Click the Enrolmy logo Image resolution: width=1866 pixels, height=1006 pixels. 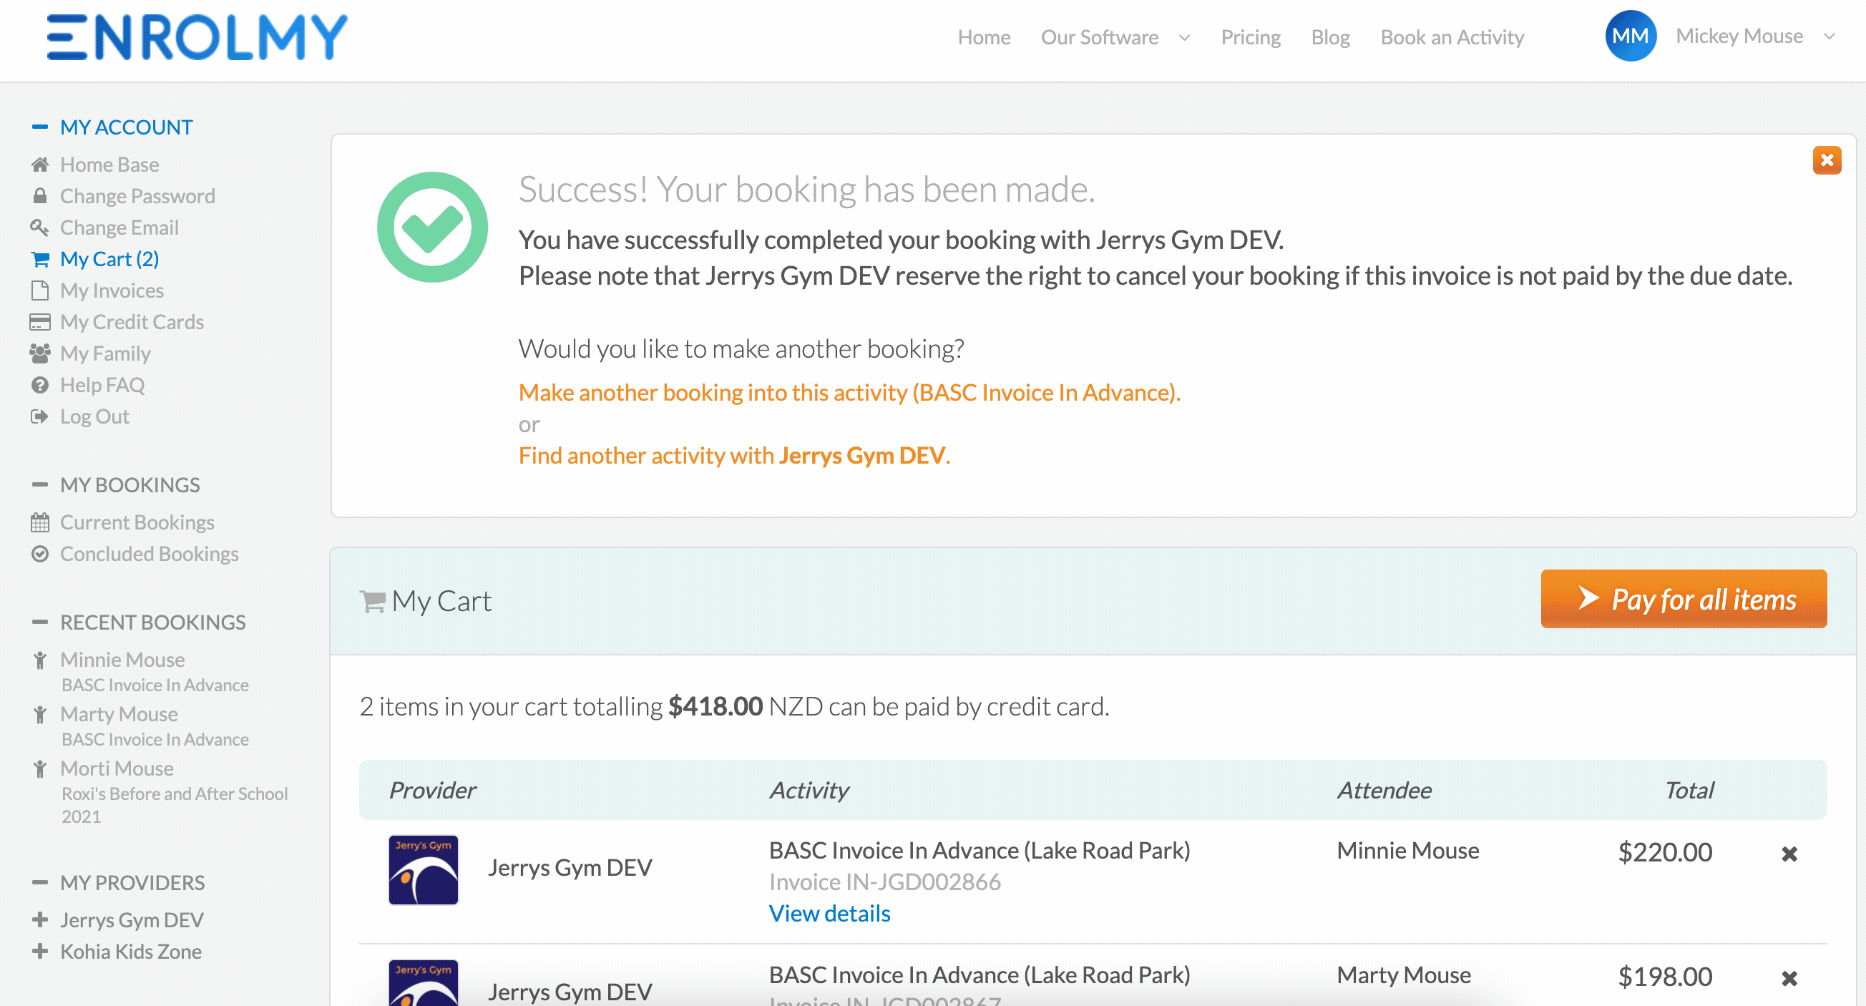pyautogui.click(x=196, y=37)
